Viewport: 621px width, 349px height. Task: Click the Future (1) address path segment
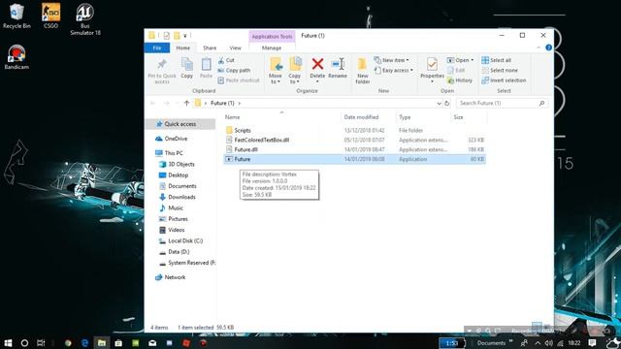coord(222,103)
